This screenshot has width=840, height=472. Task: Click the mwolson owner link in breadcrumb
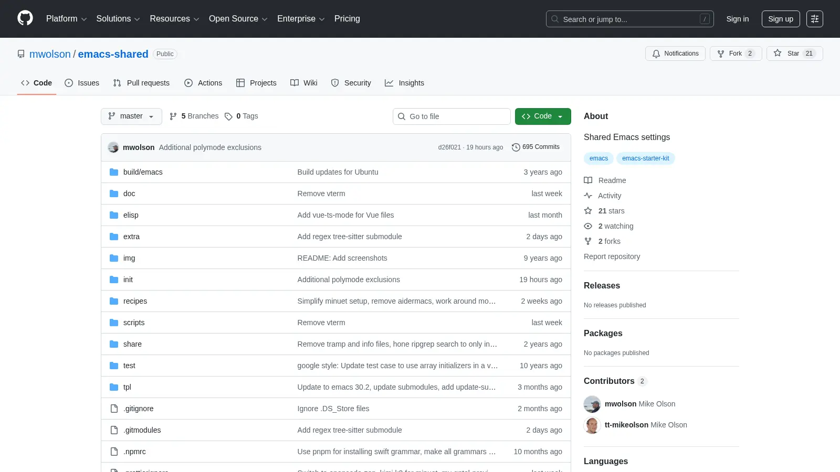50,54
